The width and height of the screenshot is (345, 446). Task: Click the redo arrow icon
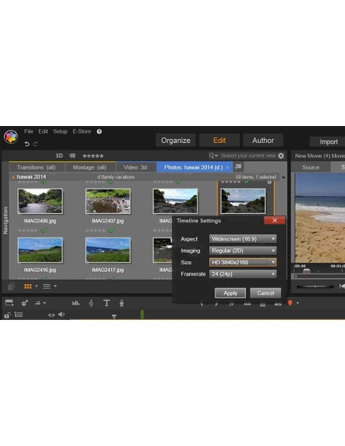(36, 144)
